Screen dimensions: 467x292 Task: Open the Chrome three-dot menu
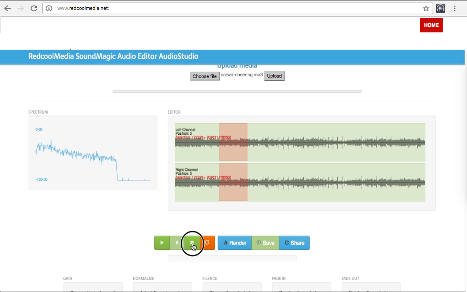[455, 8]
